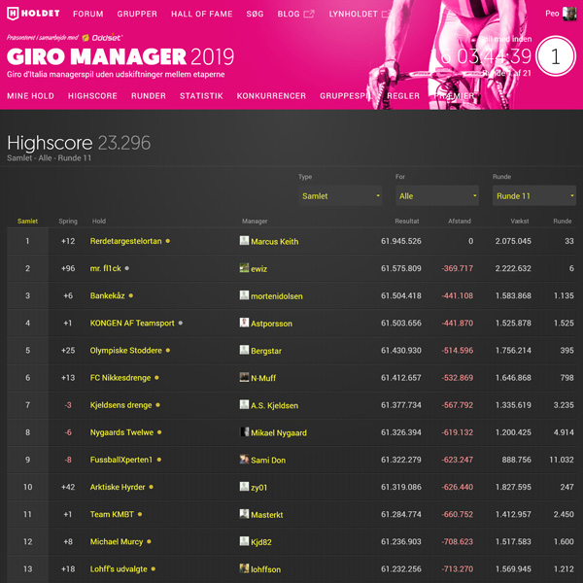Click Marcus Keith's avatar image
Image resolution: width=583 pixels, height=583 pixels.
click(x=244, y=241)
